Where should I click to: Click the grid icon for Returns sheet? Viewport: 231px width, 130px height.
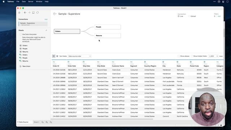click(21, 52)
